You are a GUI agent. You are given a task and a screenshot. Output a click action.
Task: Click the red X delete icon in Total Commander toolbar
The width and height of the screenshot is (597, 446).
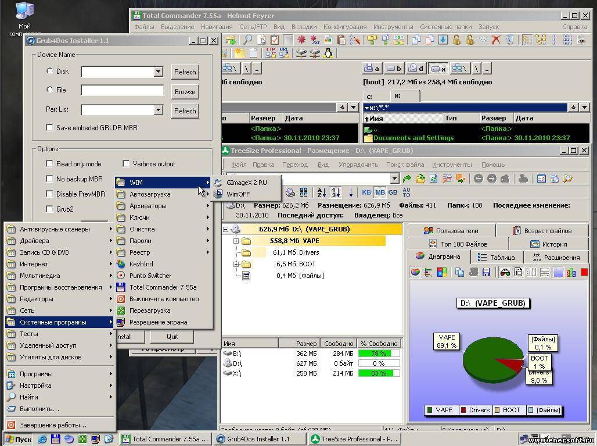(x=496, y=40)
